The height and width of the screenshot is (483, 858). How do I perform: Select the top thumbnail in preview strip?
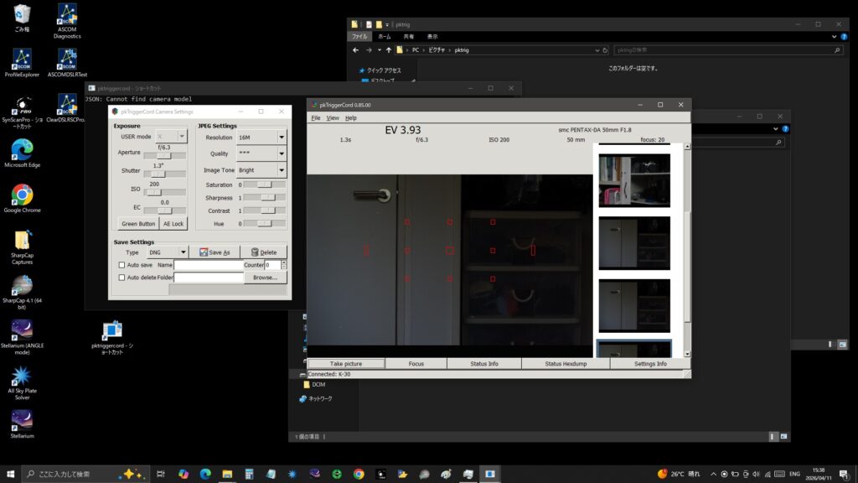tap(634, 179)
